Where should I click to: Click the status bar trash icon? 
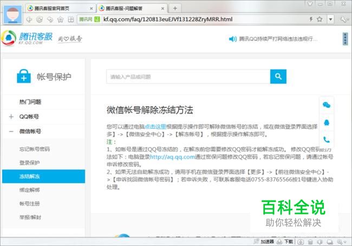310,242
